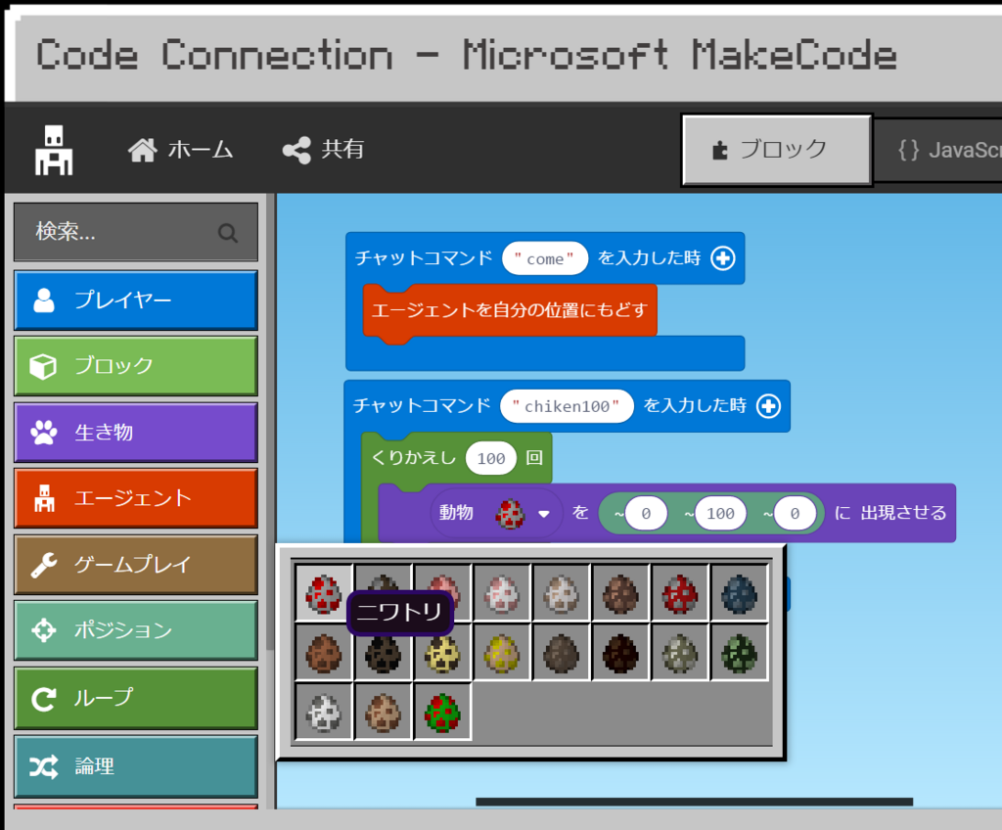Click the magnifier icon in the search box
This screenshot has width=1002, height=830.
(227, 233)
